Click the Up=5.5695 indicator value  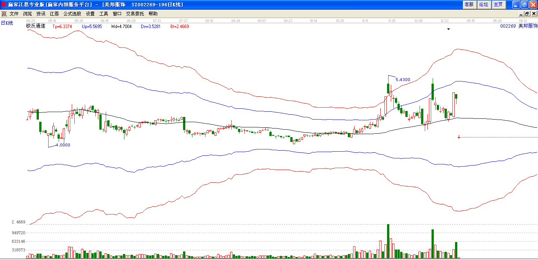[x=92, y=27]
